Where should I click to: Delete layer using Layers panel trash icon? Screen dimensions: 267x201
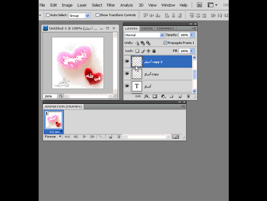click(x=188, y=97)
